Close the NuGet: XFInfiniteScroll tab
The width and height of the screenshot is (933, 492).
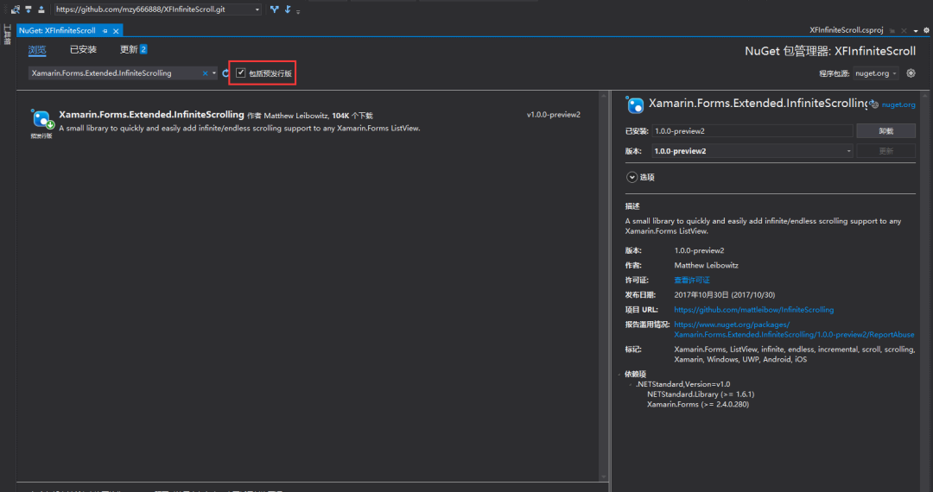(x=116, y=30)
